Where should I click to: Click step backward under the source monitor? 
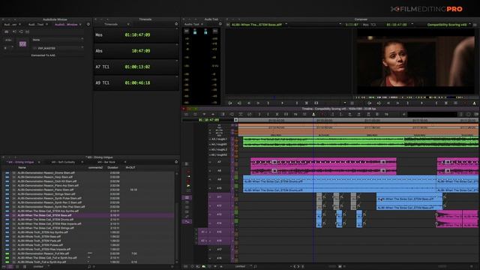249,103
